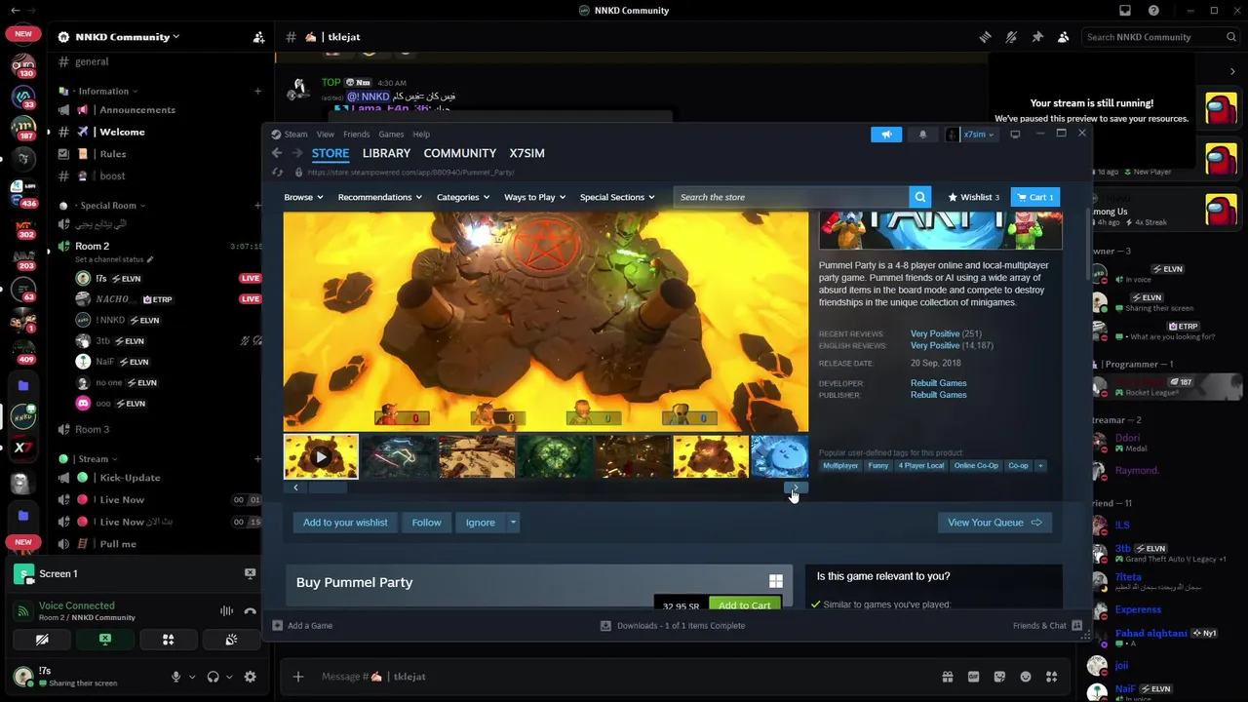Open the Discord activities launcher button

(168, 640)
